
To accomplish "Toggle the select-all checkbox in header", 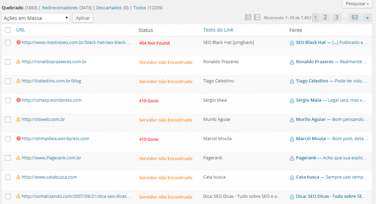I will point(8,30).
